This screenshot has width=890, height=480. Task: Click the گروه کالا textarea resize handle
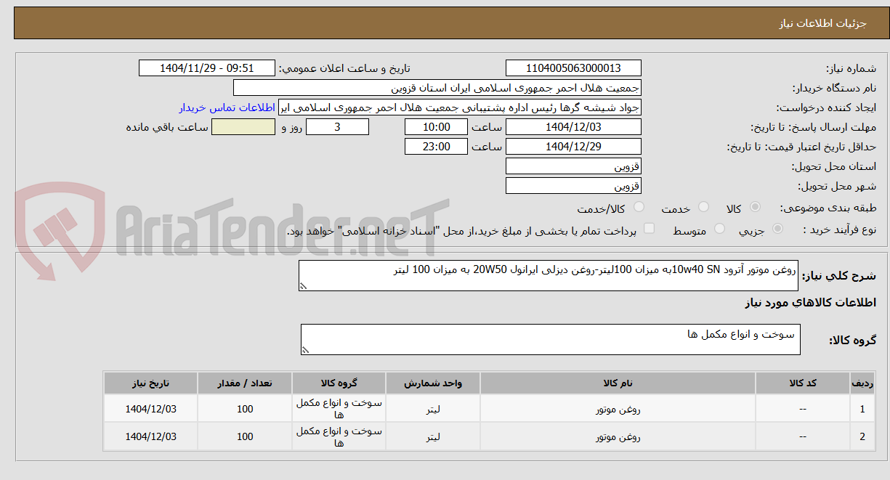pos(306,350)
